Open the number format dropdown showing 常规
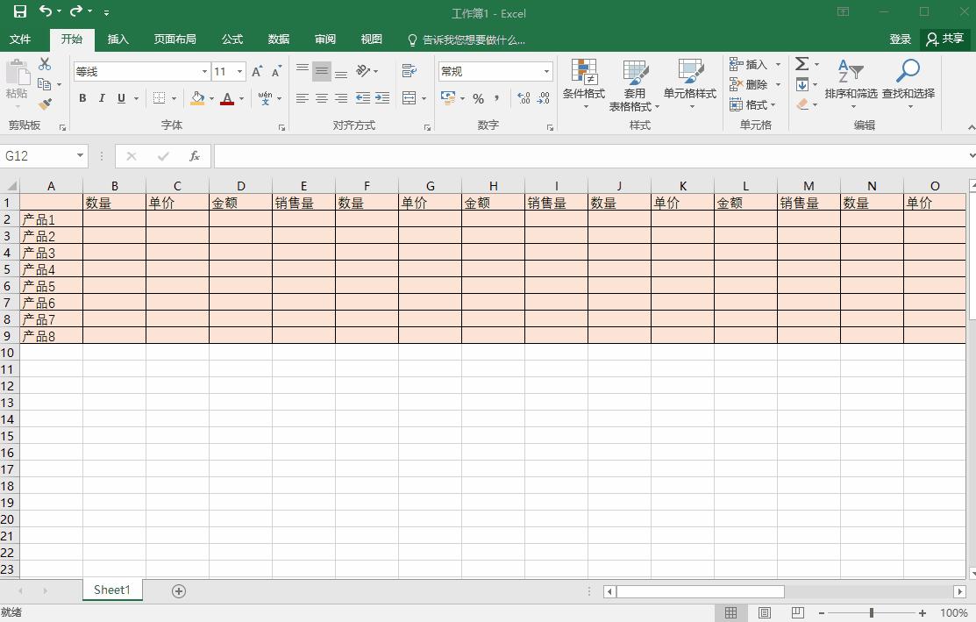976x622 pixels. 545,71
